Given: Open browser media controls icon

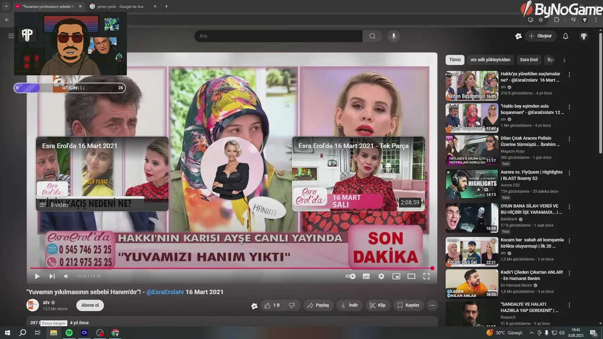Looking at the screenshot, I should [573, 20].
